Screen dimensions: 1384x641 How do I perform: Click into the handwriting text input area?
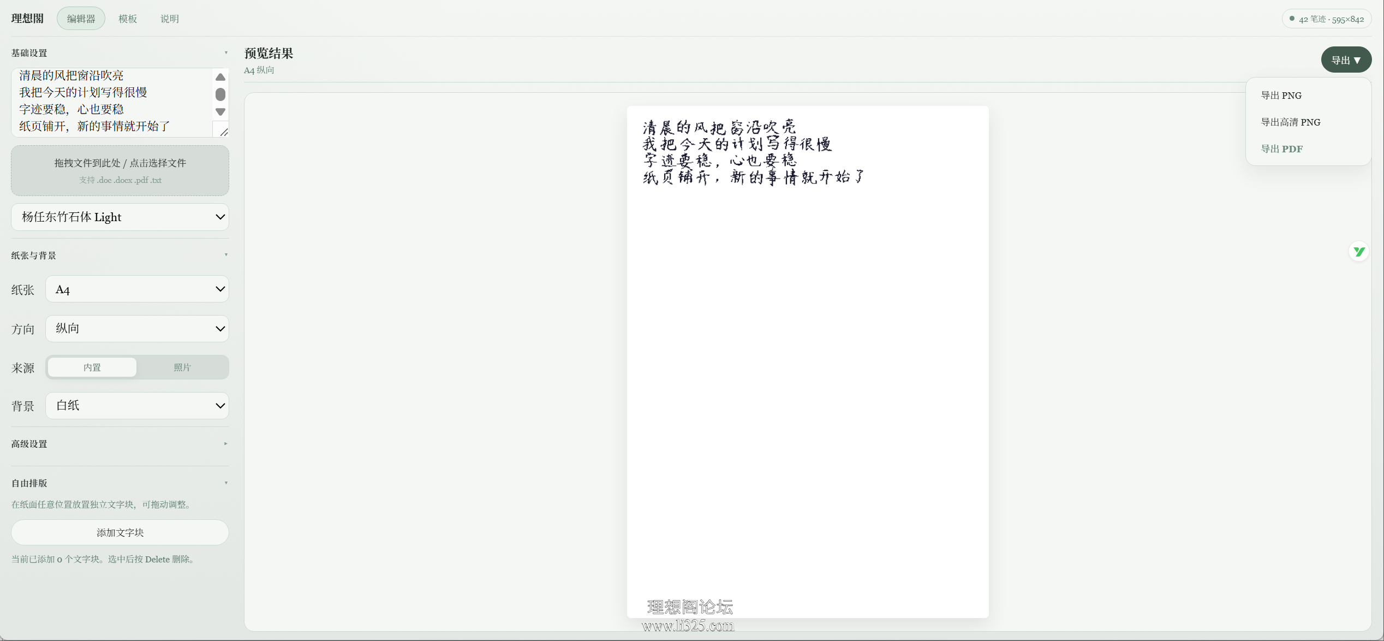tap(112, 103)
